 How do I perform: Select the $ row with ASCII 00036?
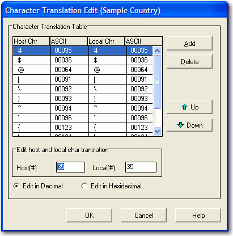pos(83,60)
